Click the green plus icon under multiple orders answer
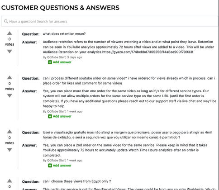This screenshot has width=219, height=190. click(50, 116)
